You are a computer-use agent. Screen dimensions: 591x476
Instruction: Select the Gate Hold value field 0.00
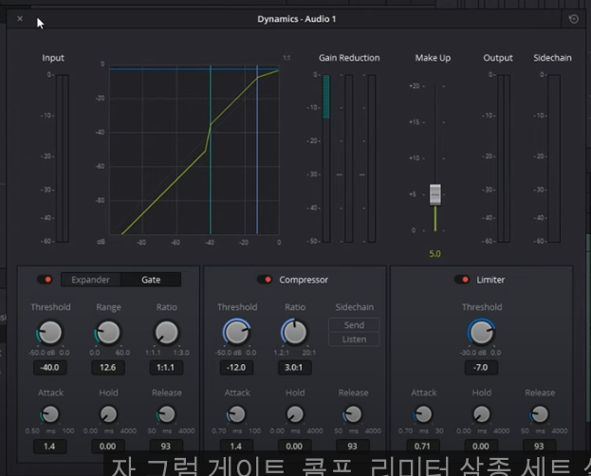click(x=108, y=447)
